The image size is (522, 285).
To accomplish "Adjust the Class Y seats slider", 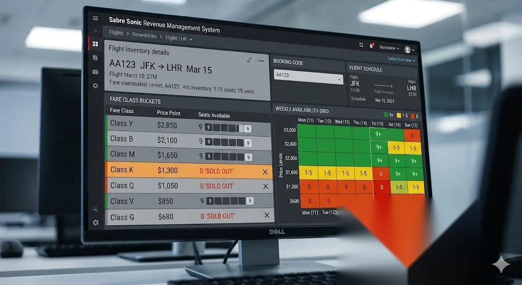I will 228,128.
